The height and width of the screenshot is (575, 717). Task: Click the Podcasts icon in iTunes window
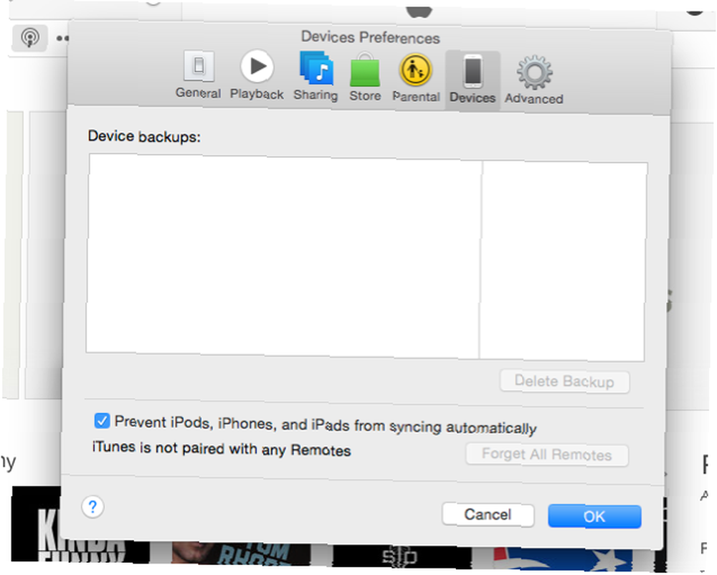pos(29,37)
